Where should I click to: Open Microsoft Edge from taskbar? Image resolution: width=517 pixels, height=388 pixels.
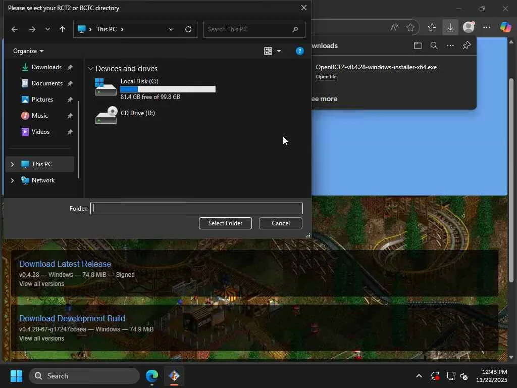pos(152,376)
